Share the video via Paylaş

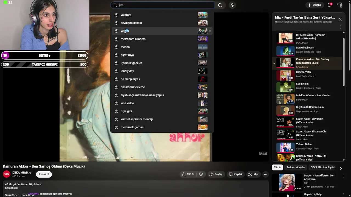pyautogui.click(x=216, y=174)
